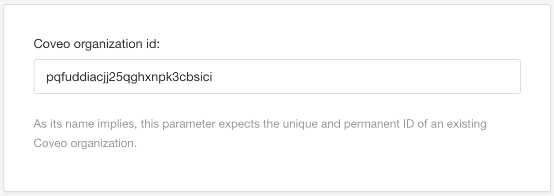The width and height of the screenshot is (554, 196).
Task: Place cursor before 'pqfuddiacjj' in the field
Action: tap(47, 77)
